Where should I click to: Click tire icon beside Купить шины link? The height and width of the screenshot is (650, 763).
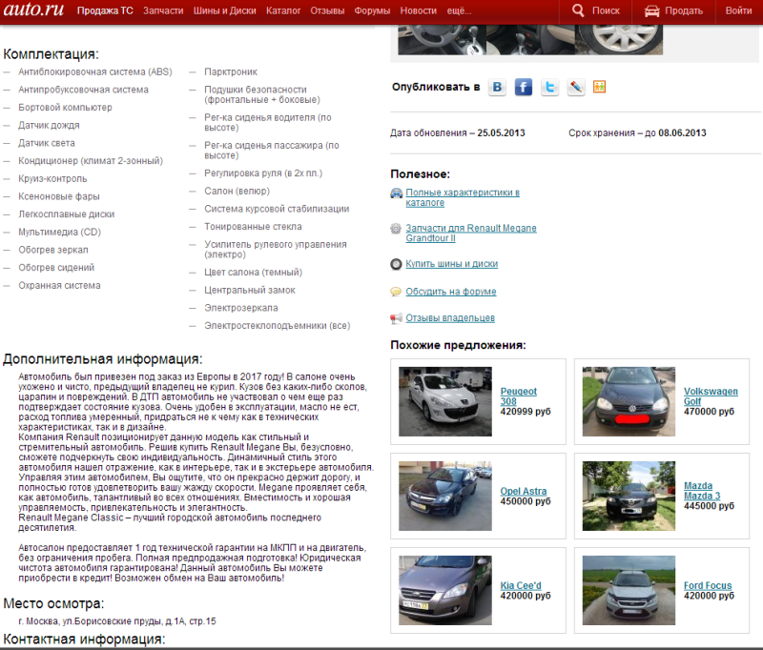click(396, 264)
